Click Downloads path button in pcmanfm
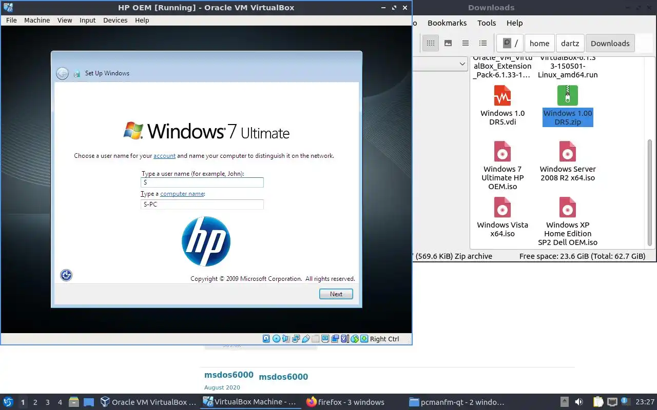This screenshot has height=410, width=657. tap(610, 43)
